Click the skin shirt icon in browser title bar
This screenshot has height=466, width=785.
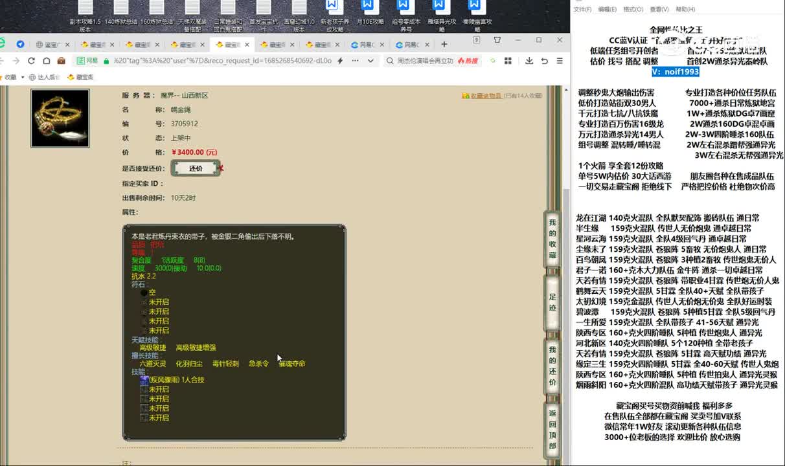coord(497,40)
